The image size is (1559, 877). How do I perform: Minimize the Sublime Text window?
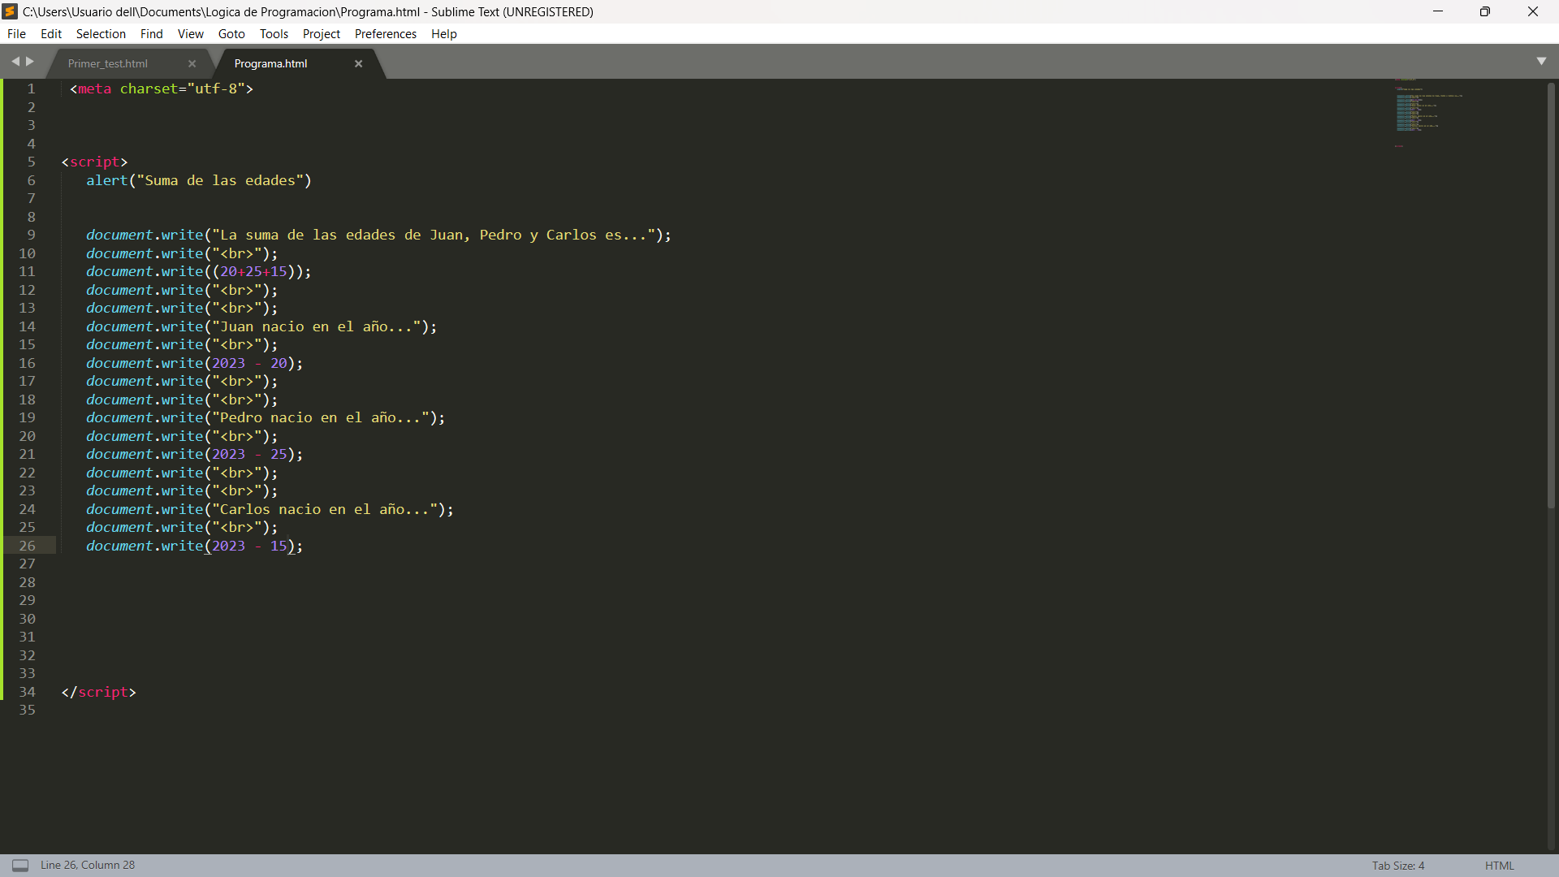click(1437, 11)
